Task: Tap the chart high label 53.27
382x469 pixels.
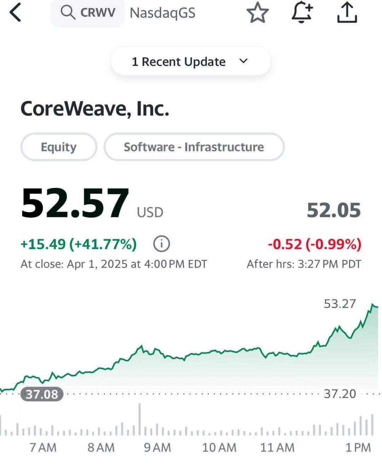Action: coord(340,304)
